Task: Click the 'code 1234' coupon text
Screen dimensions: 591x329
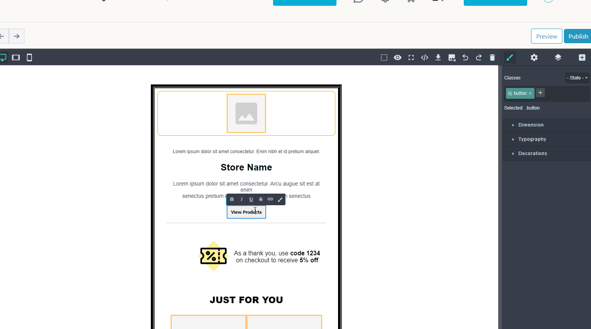Action: coord(305,253)
